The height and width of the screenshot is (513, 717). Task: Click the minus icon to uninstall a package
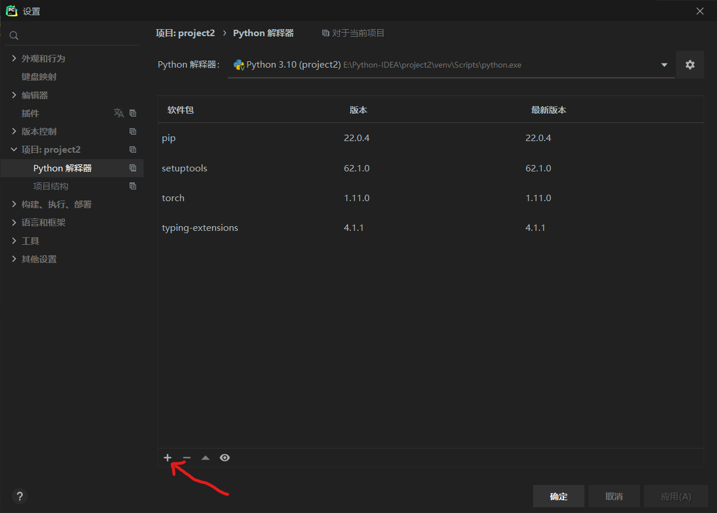[187, 458]
